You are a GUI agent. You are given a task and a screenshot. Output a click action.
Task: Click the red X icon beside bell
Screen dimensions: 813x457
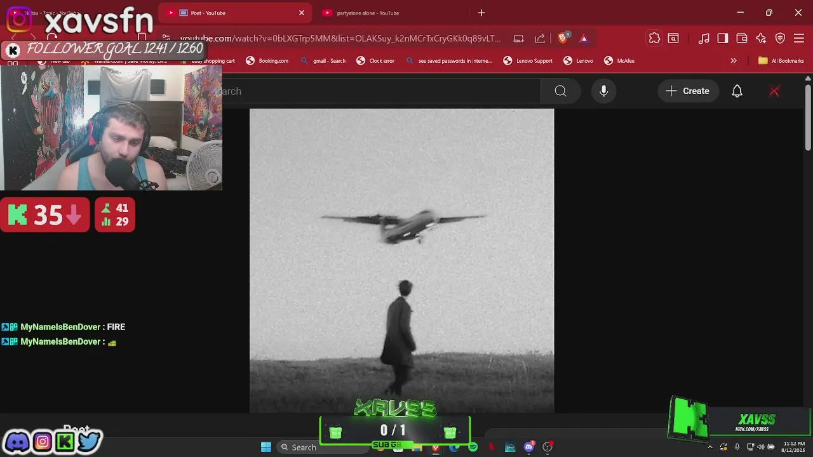pos(774,91)
